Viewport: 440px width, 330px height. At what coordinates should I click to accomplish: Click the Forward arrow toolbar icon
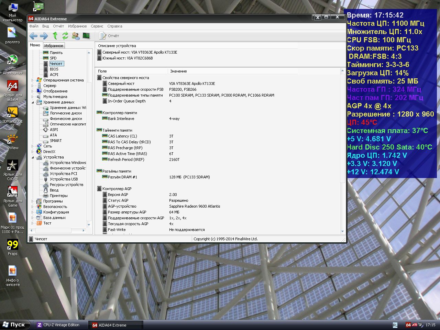[x=44, y=36]
